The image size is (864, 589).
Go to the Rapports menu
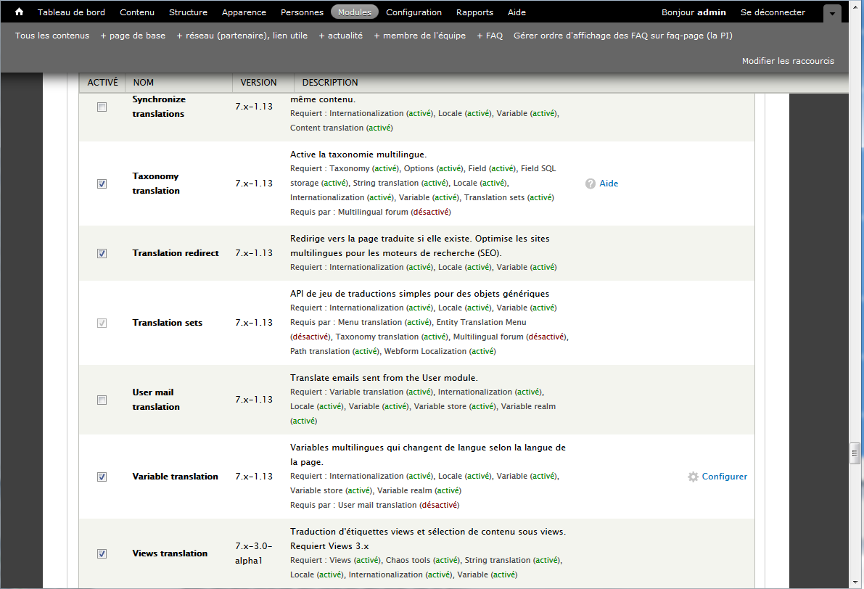click(x=474, y=12)
